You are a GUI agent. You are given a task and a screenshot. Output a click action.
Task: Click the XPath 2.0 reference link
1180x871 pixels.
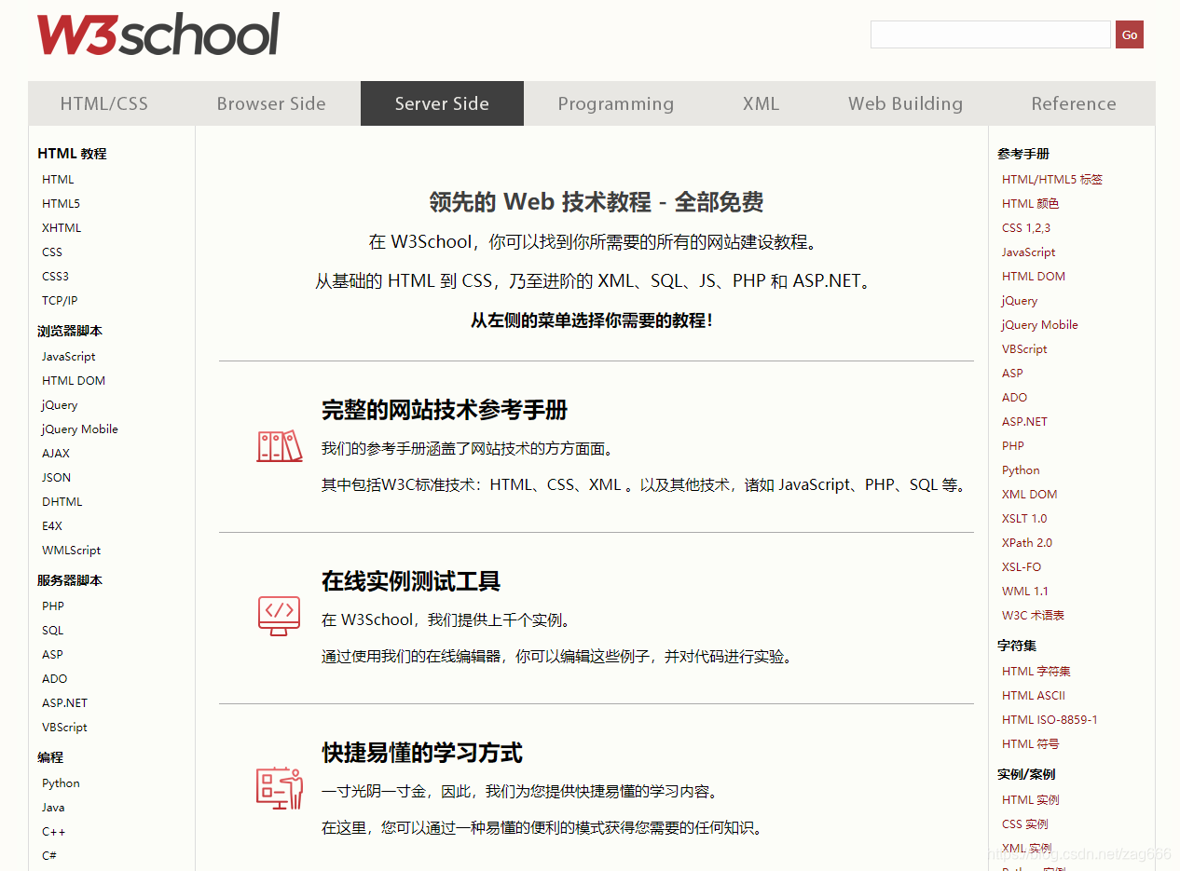point(1027,542)
